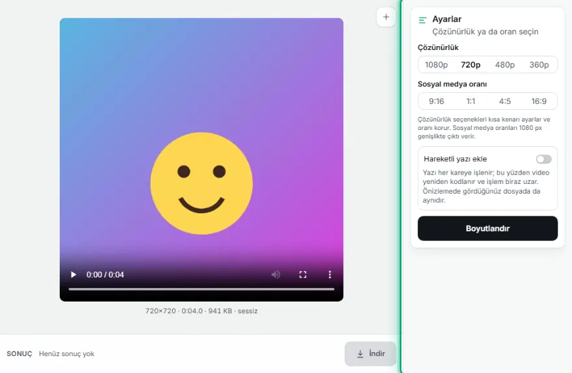Click the Sosyal medya oranı label
This screenshot has width=572, height=373.
click(452, 84)
